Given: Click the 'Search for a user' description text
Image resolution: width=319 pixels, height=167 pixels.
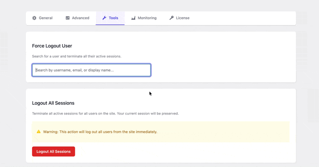Looking at the screenshot, I should [x=77, y=56].
